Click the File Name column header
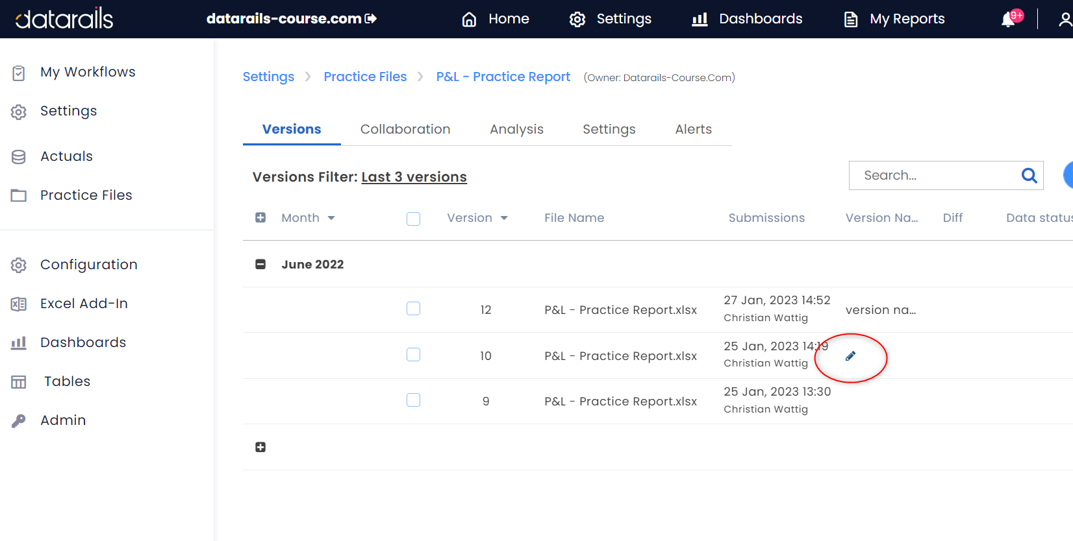Screen dimensions: 1073x541 [574, 218]
